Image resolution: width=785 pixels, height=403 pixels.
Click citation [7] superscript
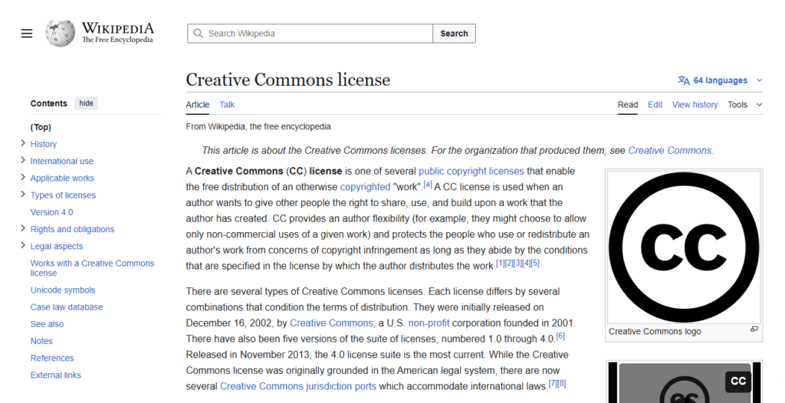pos(553,384)
